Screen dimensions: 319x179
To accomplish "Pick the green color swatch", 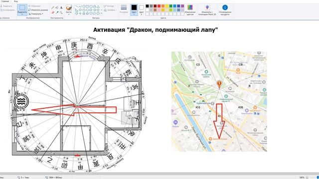I will pos(170,6).
